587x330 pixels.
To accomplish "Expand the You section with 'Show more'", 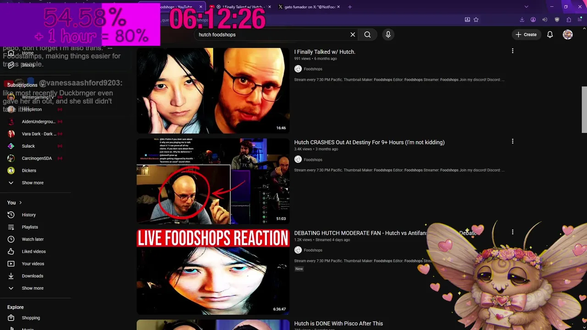I will (36, 288).
